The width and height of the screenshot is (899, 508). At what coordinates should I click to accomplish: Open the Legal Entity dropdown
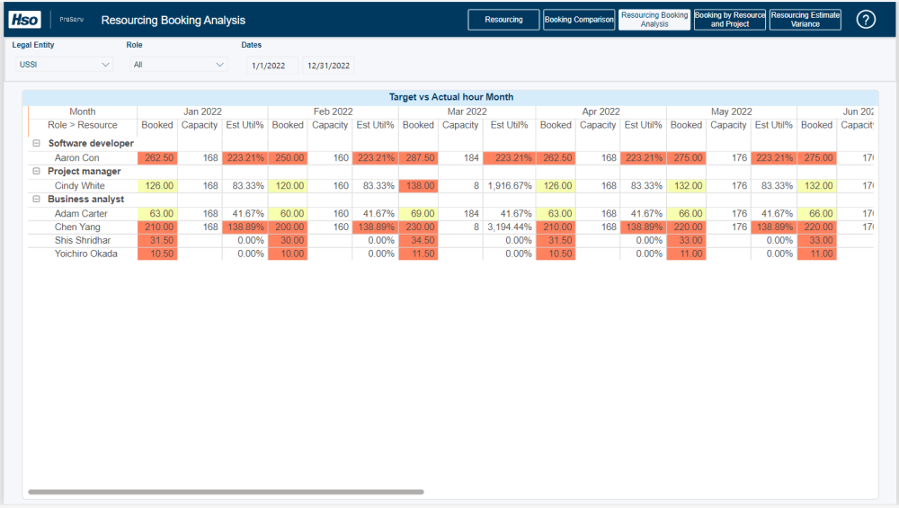(65, 65)
